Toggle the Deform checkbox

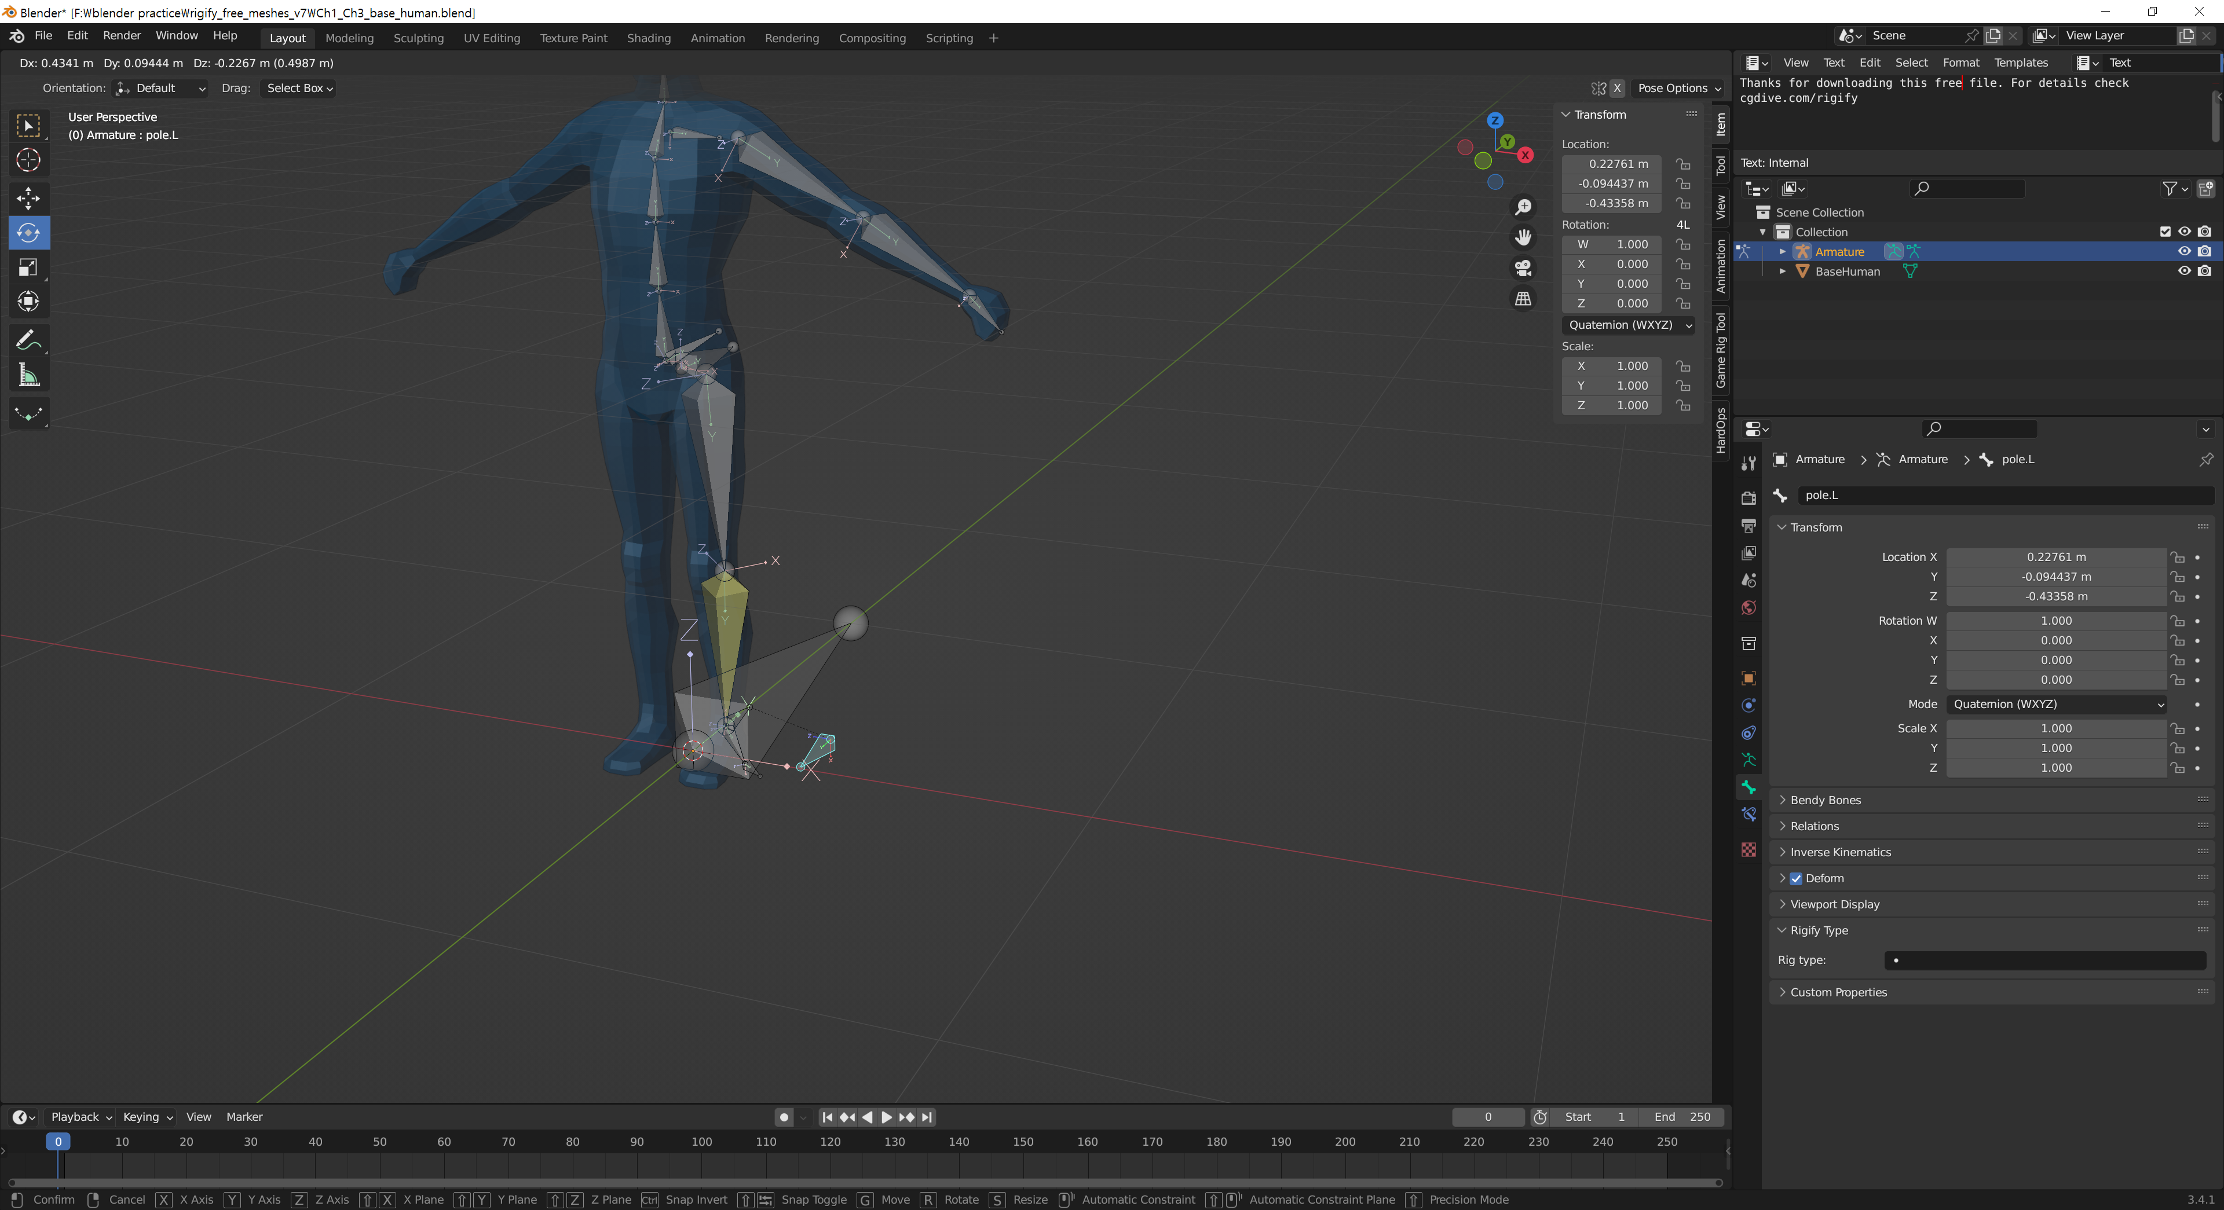coord(1796,879)
